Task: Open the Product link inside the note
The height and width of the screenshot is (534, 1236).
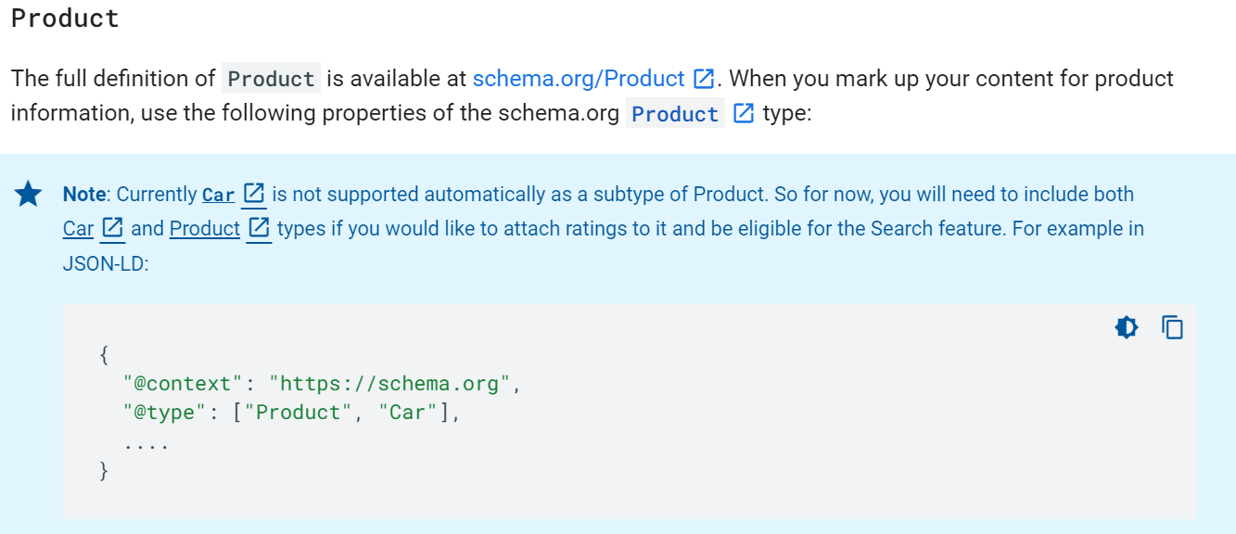Action: (205, 229)
